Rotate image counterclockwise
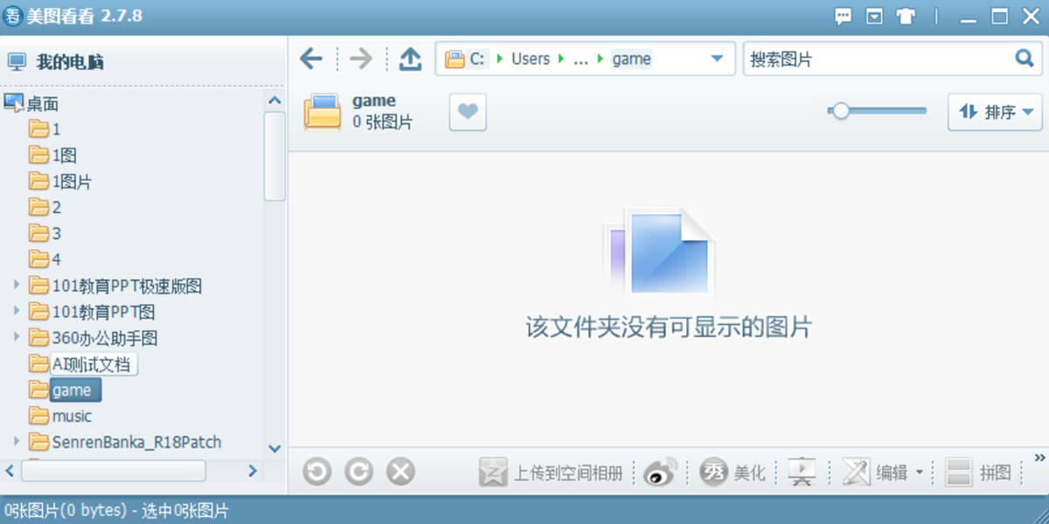 (x=316, y=472)
